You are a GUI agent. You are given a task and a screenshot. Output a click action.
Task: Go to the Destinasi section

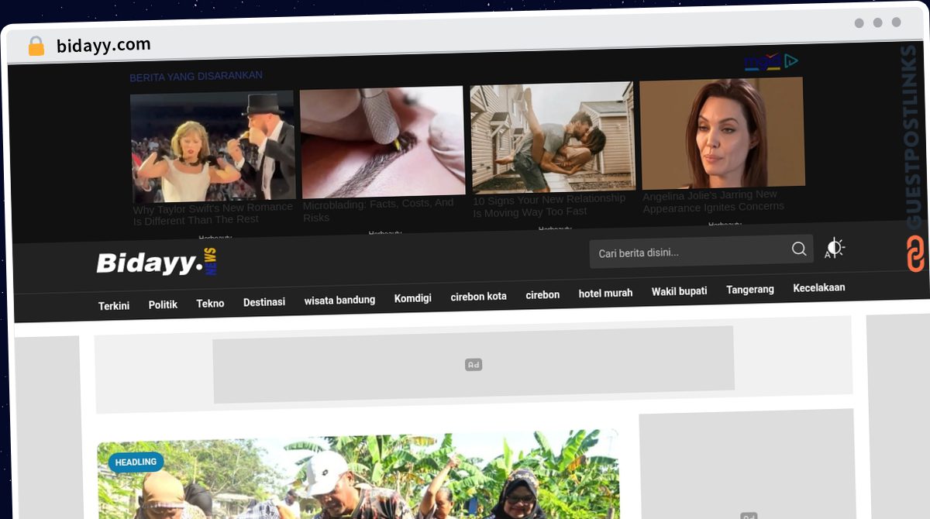(264, 301)
